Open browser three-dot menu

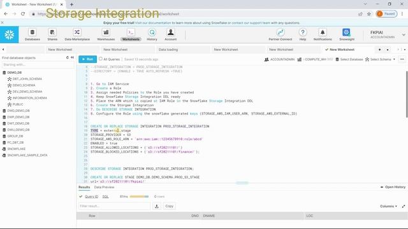coord(402,14)
